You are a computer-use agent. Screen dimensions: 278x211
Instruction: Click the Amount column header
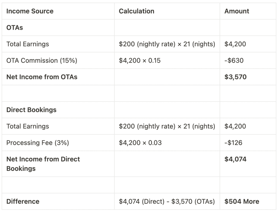(x=237, y=11)
